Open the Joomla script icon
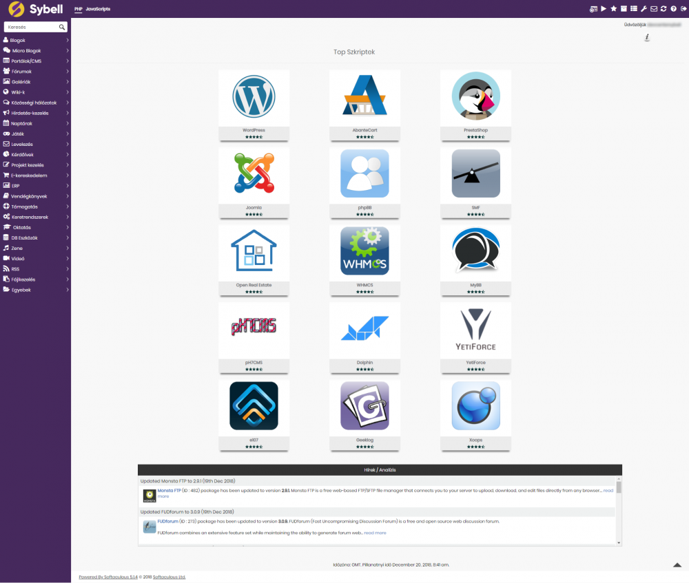The image size is (689, 583). (254, 173)
